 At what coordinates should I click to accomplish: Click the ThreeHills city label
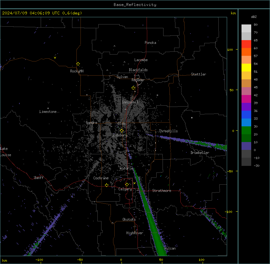(x=168, y=131)
